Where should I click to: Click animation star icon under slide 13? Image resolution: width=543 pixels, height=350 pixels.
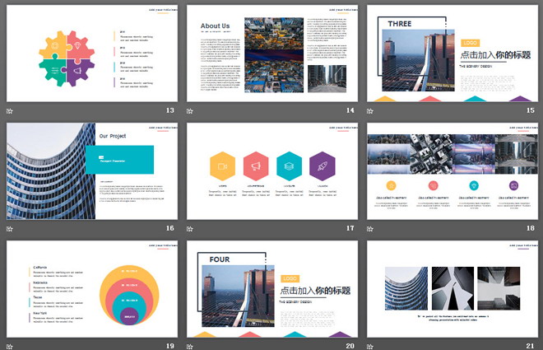click(10, 111)
